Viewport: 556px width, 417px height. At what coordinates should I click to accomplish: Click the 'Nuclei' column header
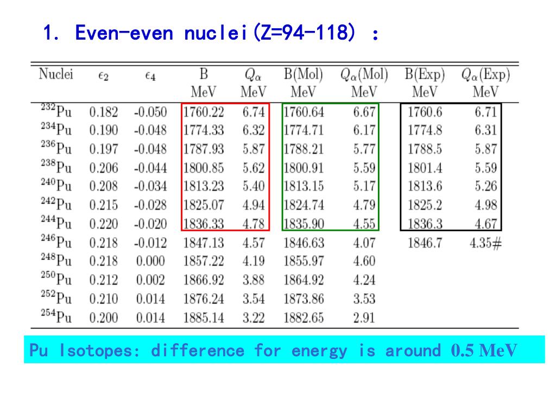point(56,74)
